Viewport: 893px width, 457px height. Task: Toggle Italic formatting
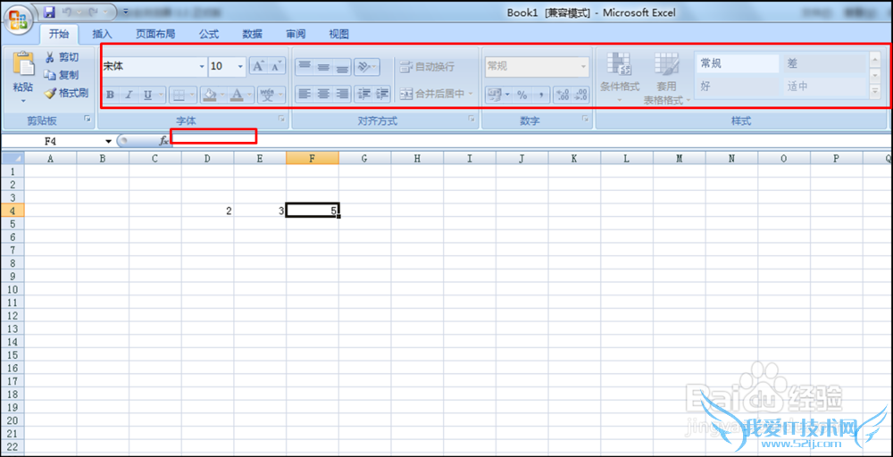(x=129, y=95)
